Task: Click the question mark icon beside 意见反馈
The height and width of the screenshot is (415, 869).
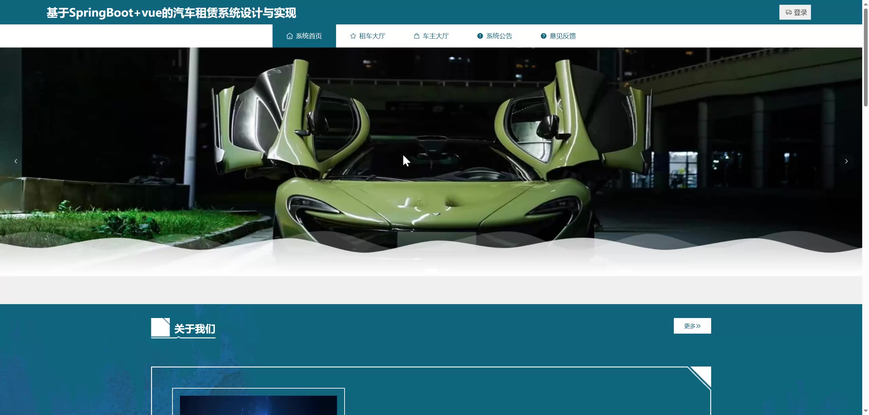Action: [x=543, y=36]
